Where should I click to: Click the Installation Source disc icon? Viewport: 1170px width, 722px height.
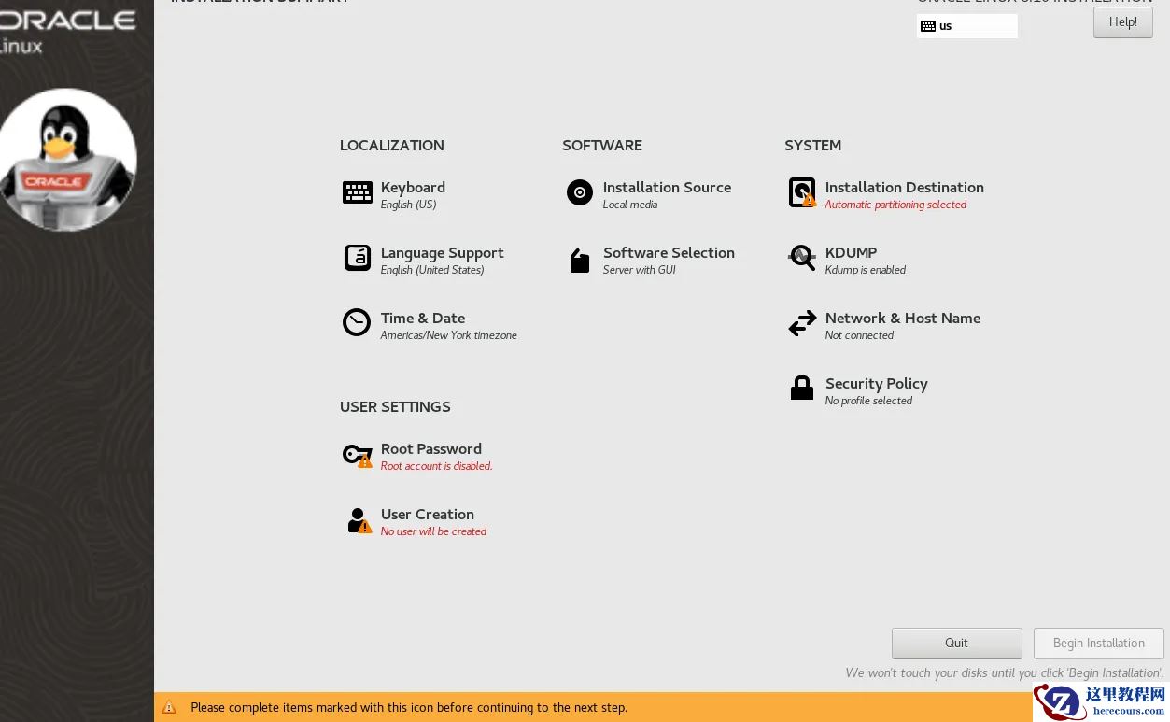tap(580, 192)
